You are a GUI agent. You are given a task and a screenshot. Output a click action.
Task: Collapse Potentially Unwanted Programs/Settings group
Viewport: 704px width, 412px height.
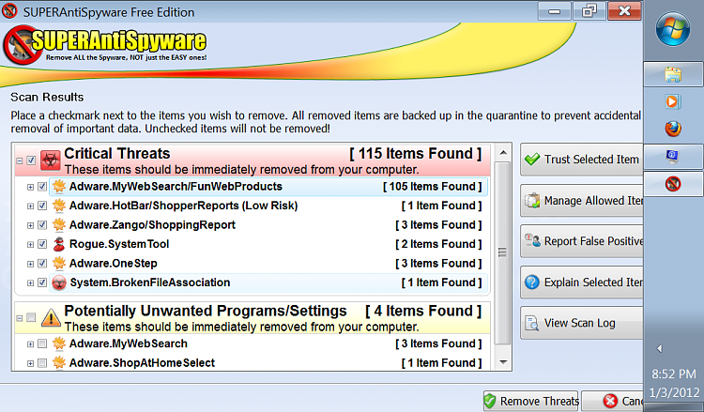point(20,318)
